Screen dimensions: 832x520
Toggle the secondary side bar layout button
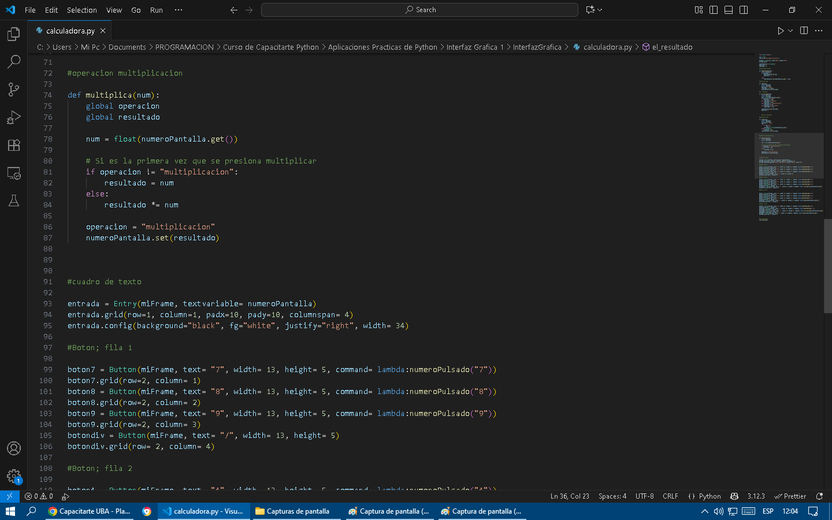tap(744, 10)
